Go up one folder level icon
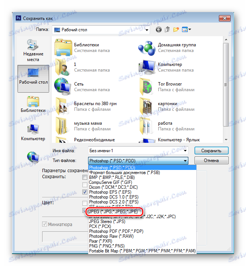 point(167,29)
